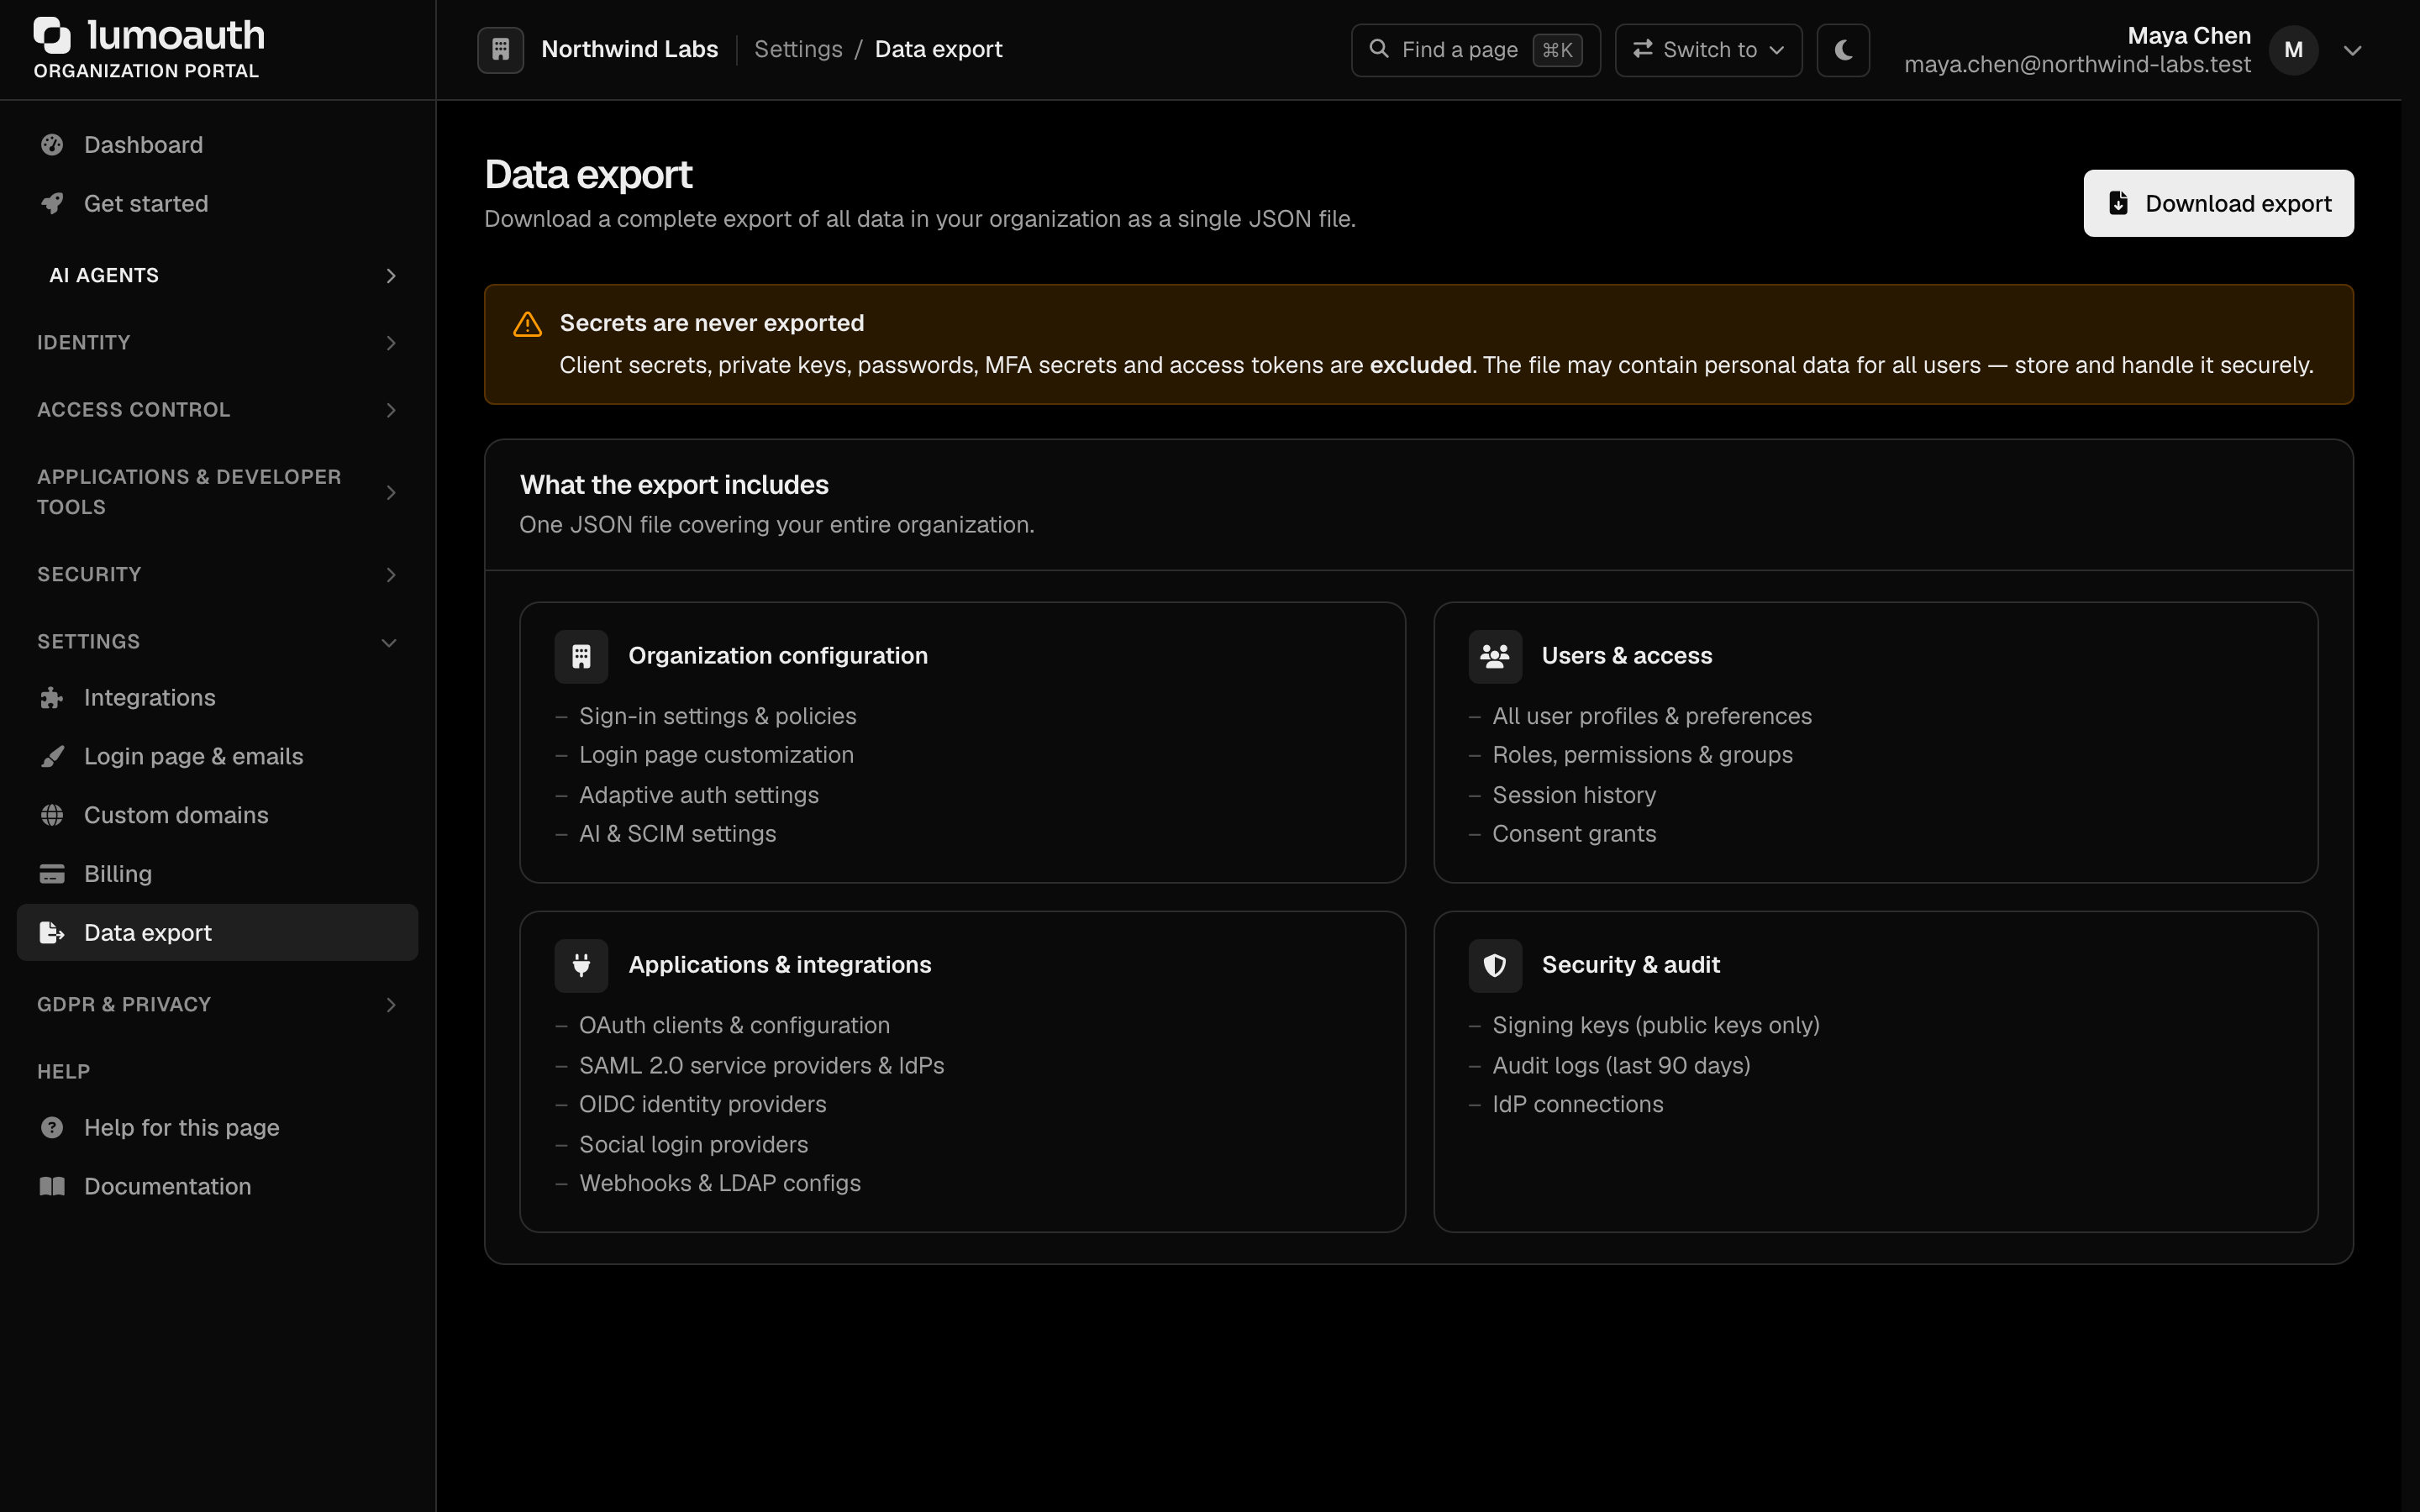Click the Settings breadcrumb link
This screenshot has height=1512, width=2420.
tap(798, 49)
